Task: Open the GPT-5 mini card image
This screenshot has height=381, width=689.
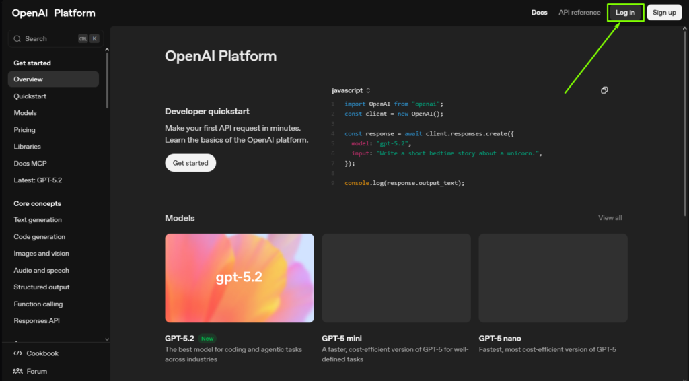Action: point(396,278)
